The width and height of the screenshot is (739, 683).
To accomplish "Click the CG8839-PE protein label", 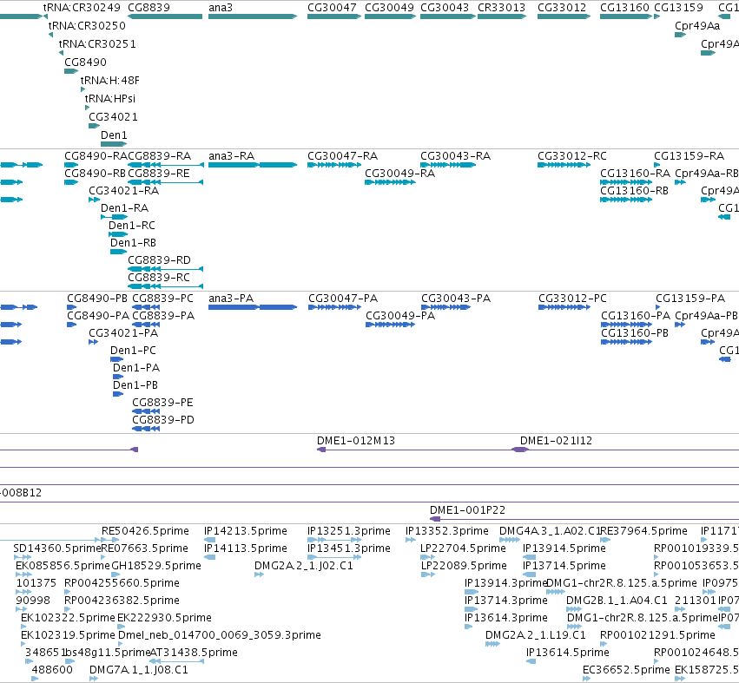I will 162,403.
